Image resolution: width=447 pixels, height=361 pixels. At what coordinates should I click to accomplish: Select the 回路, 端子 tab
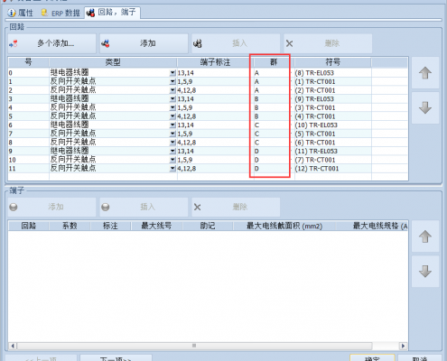(x=112, y=13)
